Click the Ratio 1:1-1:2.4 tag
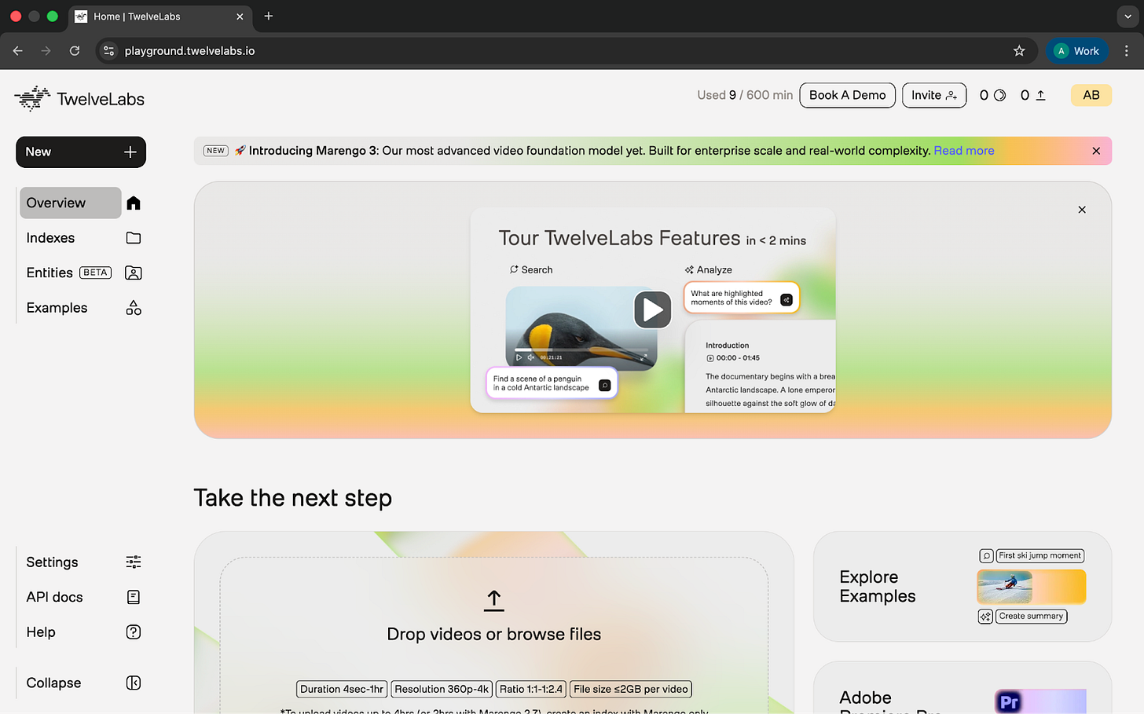 click(x=531, y=690)
